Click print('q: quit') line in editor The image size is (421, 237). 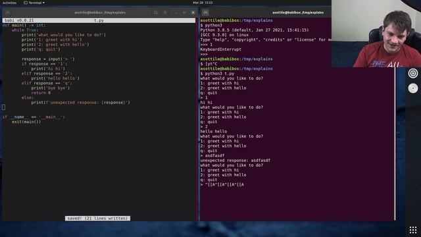pos(41,49)
